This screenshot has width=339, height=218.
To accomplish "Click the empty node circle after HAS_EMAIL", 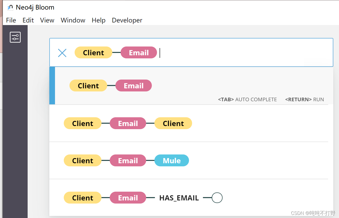I will click(217, 198).
